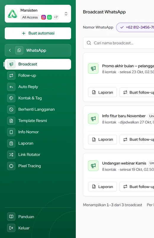The width and height of the screenshot is (154, 238).
Task: Open the Kontak & Tag menu item
Action: click(x=38, y=98)
